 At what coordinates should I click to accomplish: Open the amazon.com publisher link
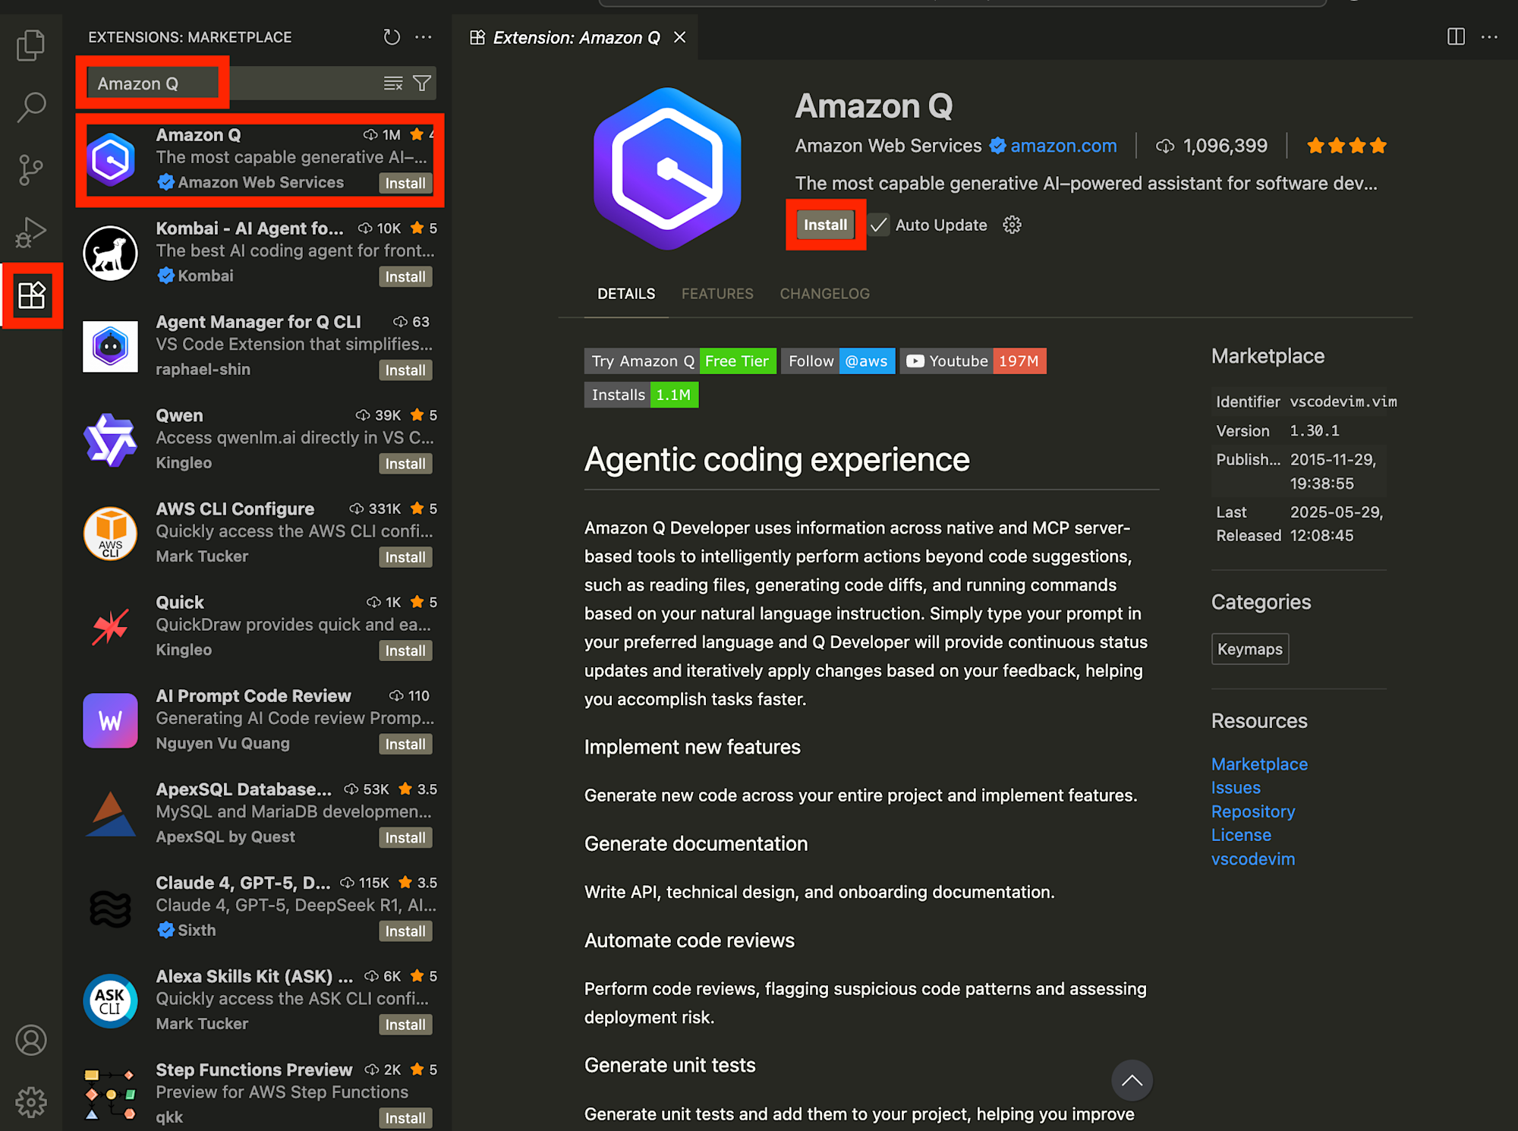(x=1063, y=146)
